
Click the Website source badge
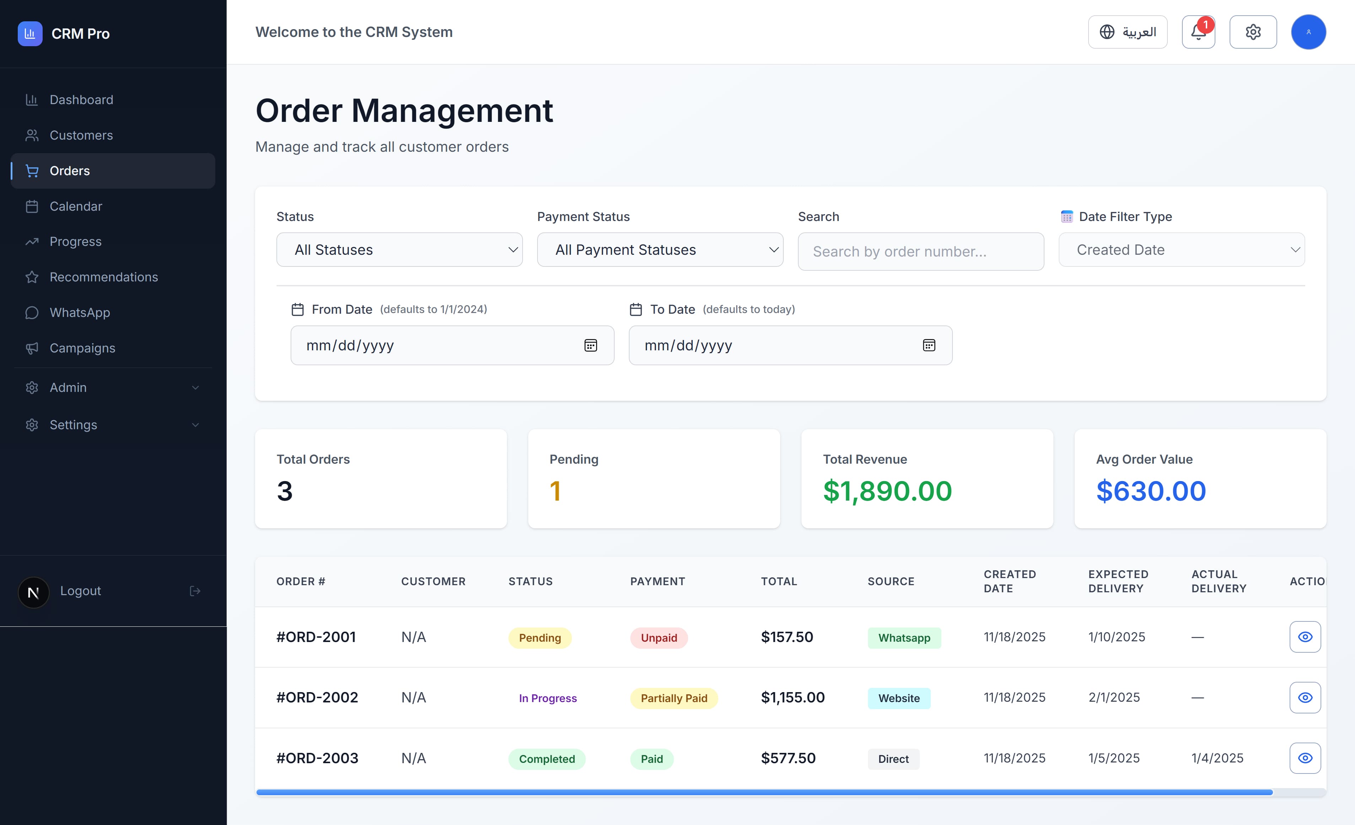pos(898,698)
